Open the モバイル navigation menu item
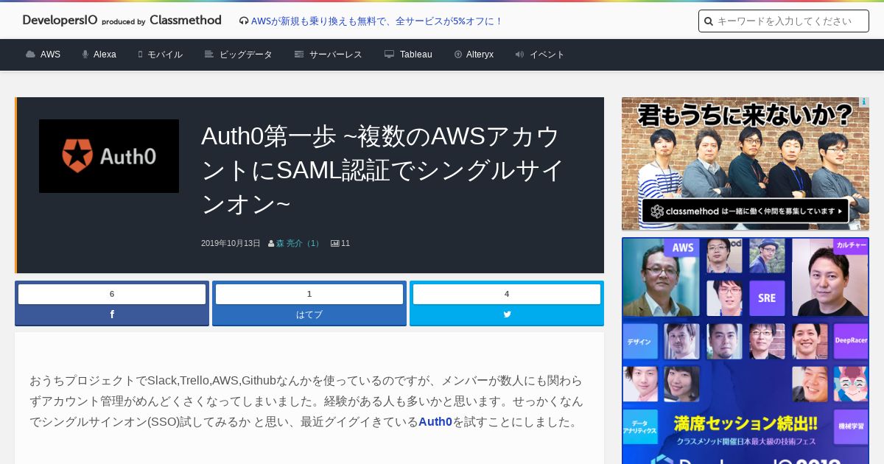Viewport: 884px width, 464px height. [x=165, y=55]
